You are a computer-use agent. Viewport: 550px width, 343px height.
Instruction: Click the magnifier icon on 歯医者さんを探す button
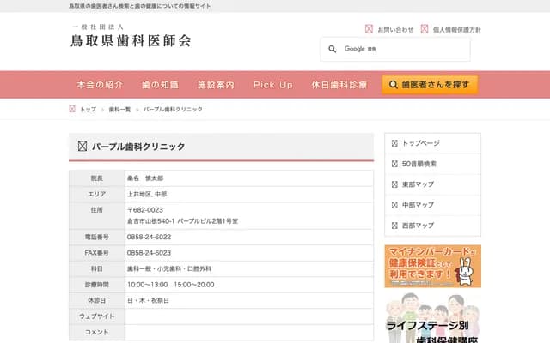click(x=394, y=85)
